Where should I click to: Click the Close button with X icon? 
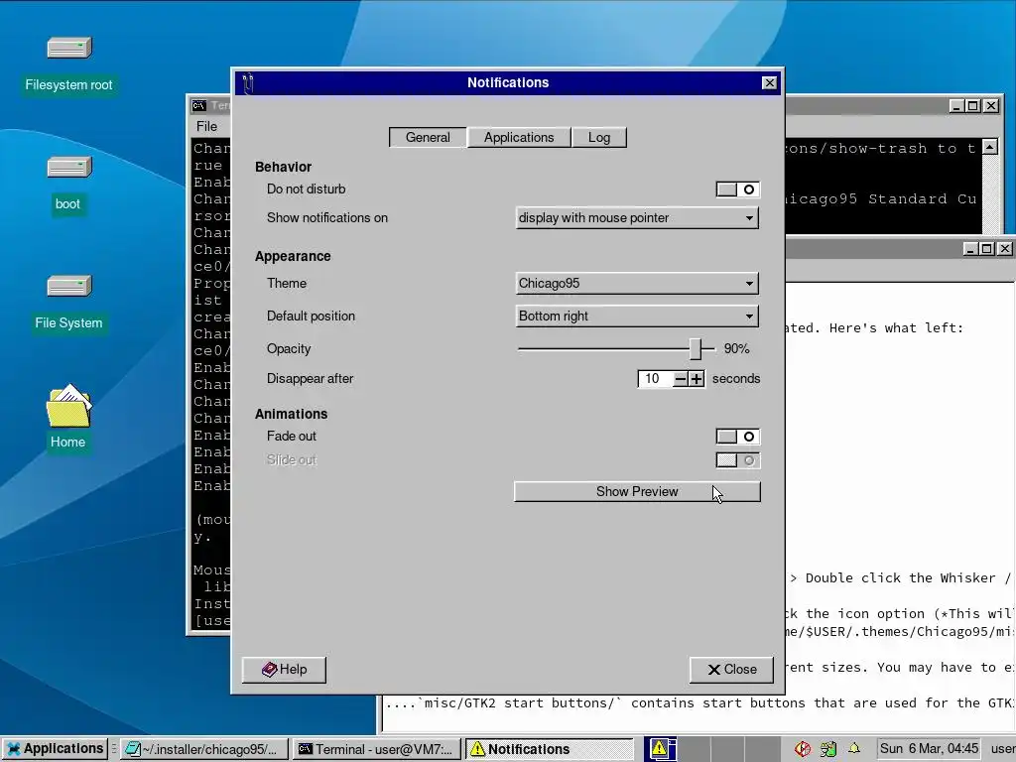tap(731, 670)
